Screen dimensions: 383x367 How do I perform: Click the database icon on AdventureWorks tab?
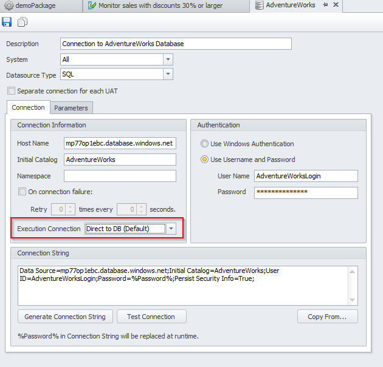259,5
